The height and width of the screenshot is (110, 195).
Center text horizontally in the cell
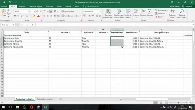pos(48,16)
